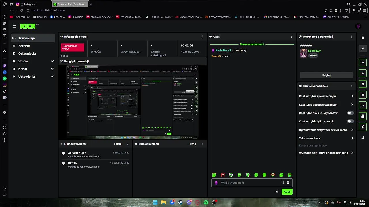Toggle Czat tylko dla subskrybentów switch
369x207 pixels.
point(350,113)
